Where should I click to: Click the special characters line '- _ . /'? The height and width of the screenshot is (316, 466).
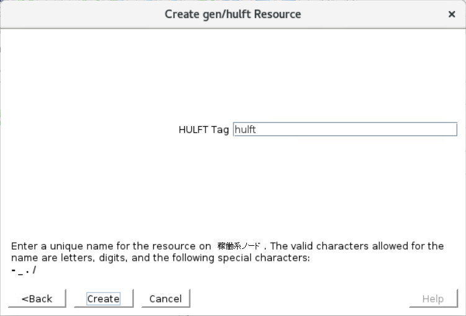[24, 269]
